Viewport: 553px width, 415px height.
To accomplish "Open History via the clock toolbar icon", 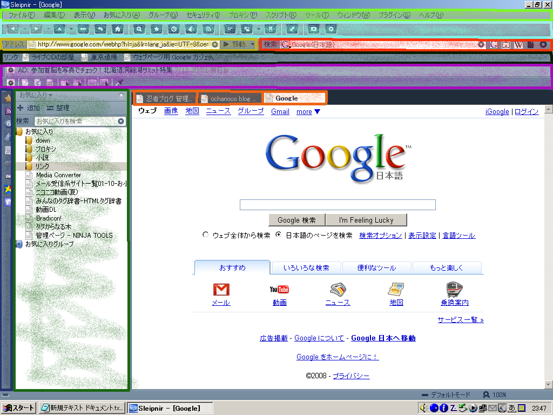I will pyautogui.click(x=173, y=29).
